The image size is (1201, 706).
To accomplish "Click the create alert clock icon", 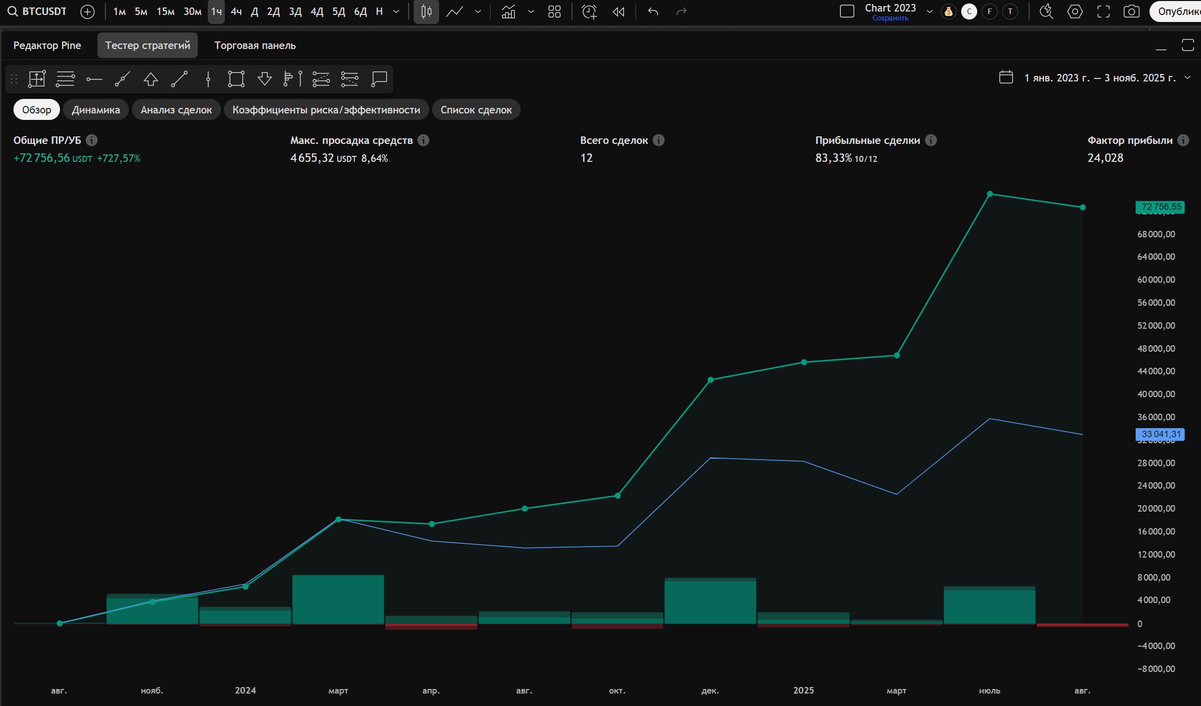I will tap(590, 11).
